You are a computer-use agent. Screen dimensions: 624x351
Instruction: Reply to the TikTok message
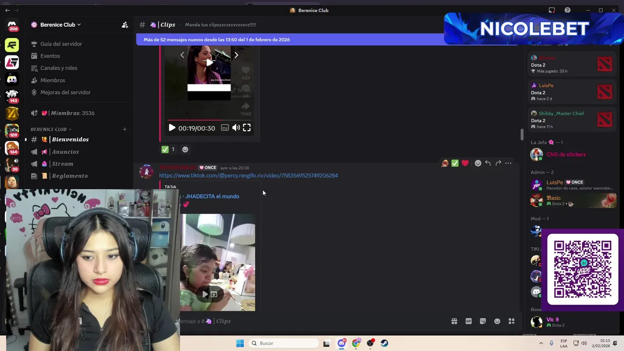click(488, 163)
